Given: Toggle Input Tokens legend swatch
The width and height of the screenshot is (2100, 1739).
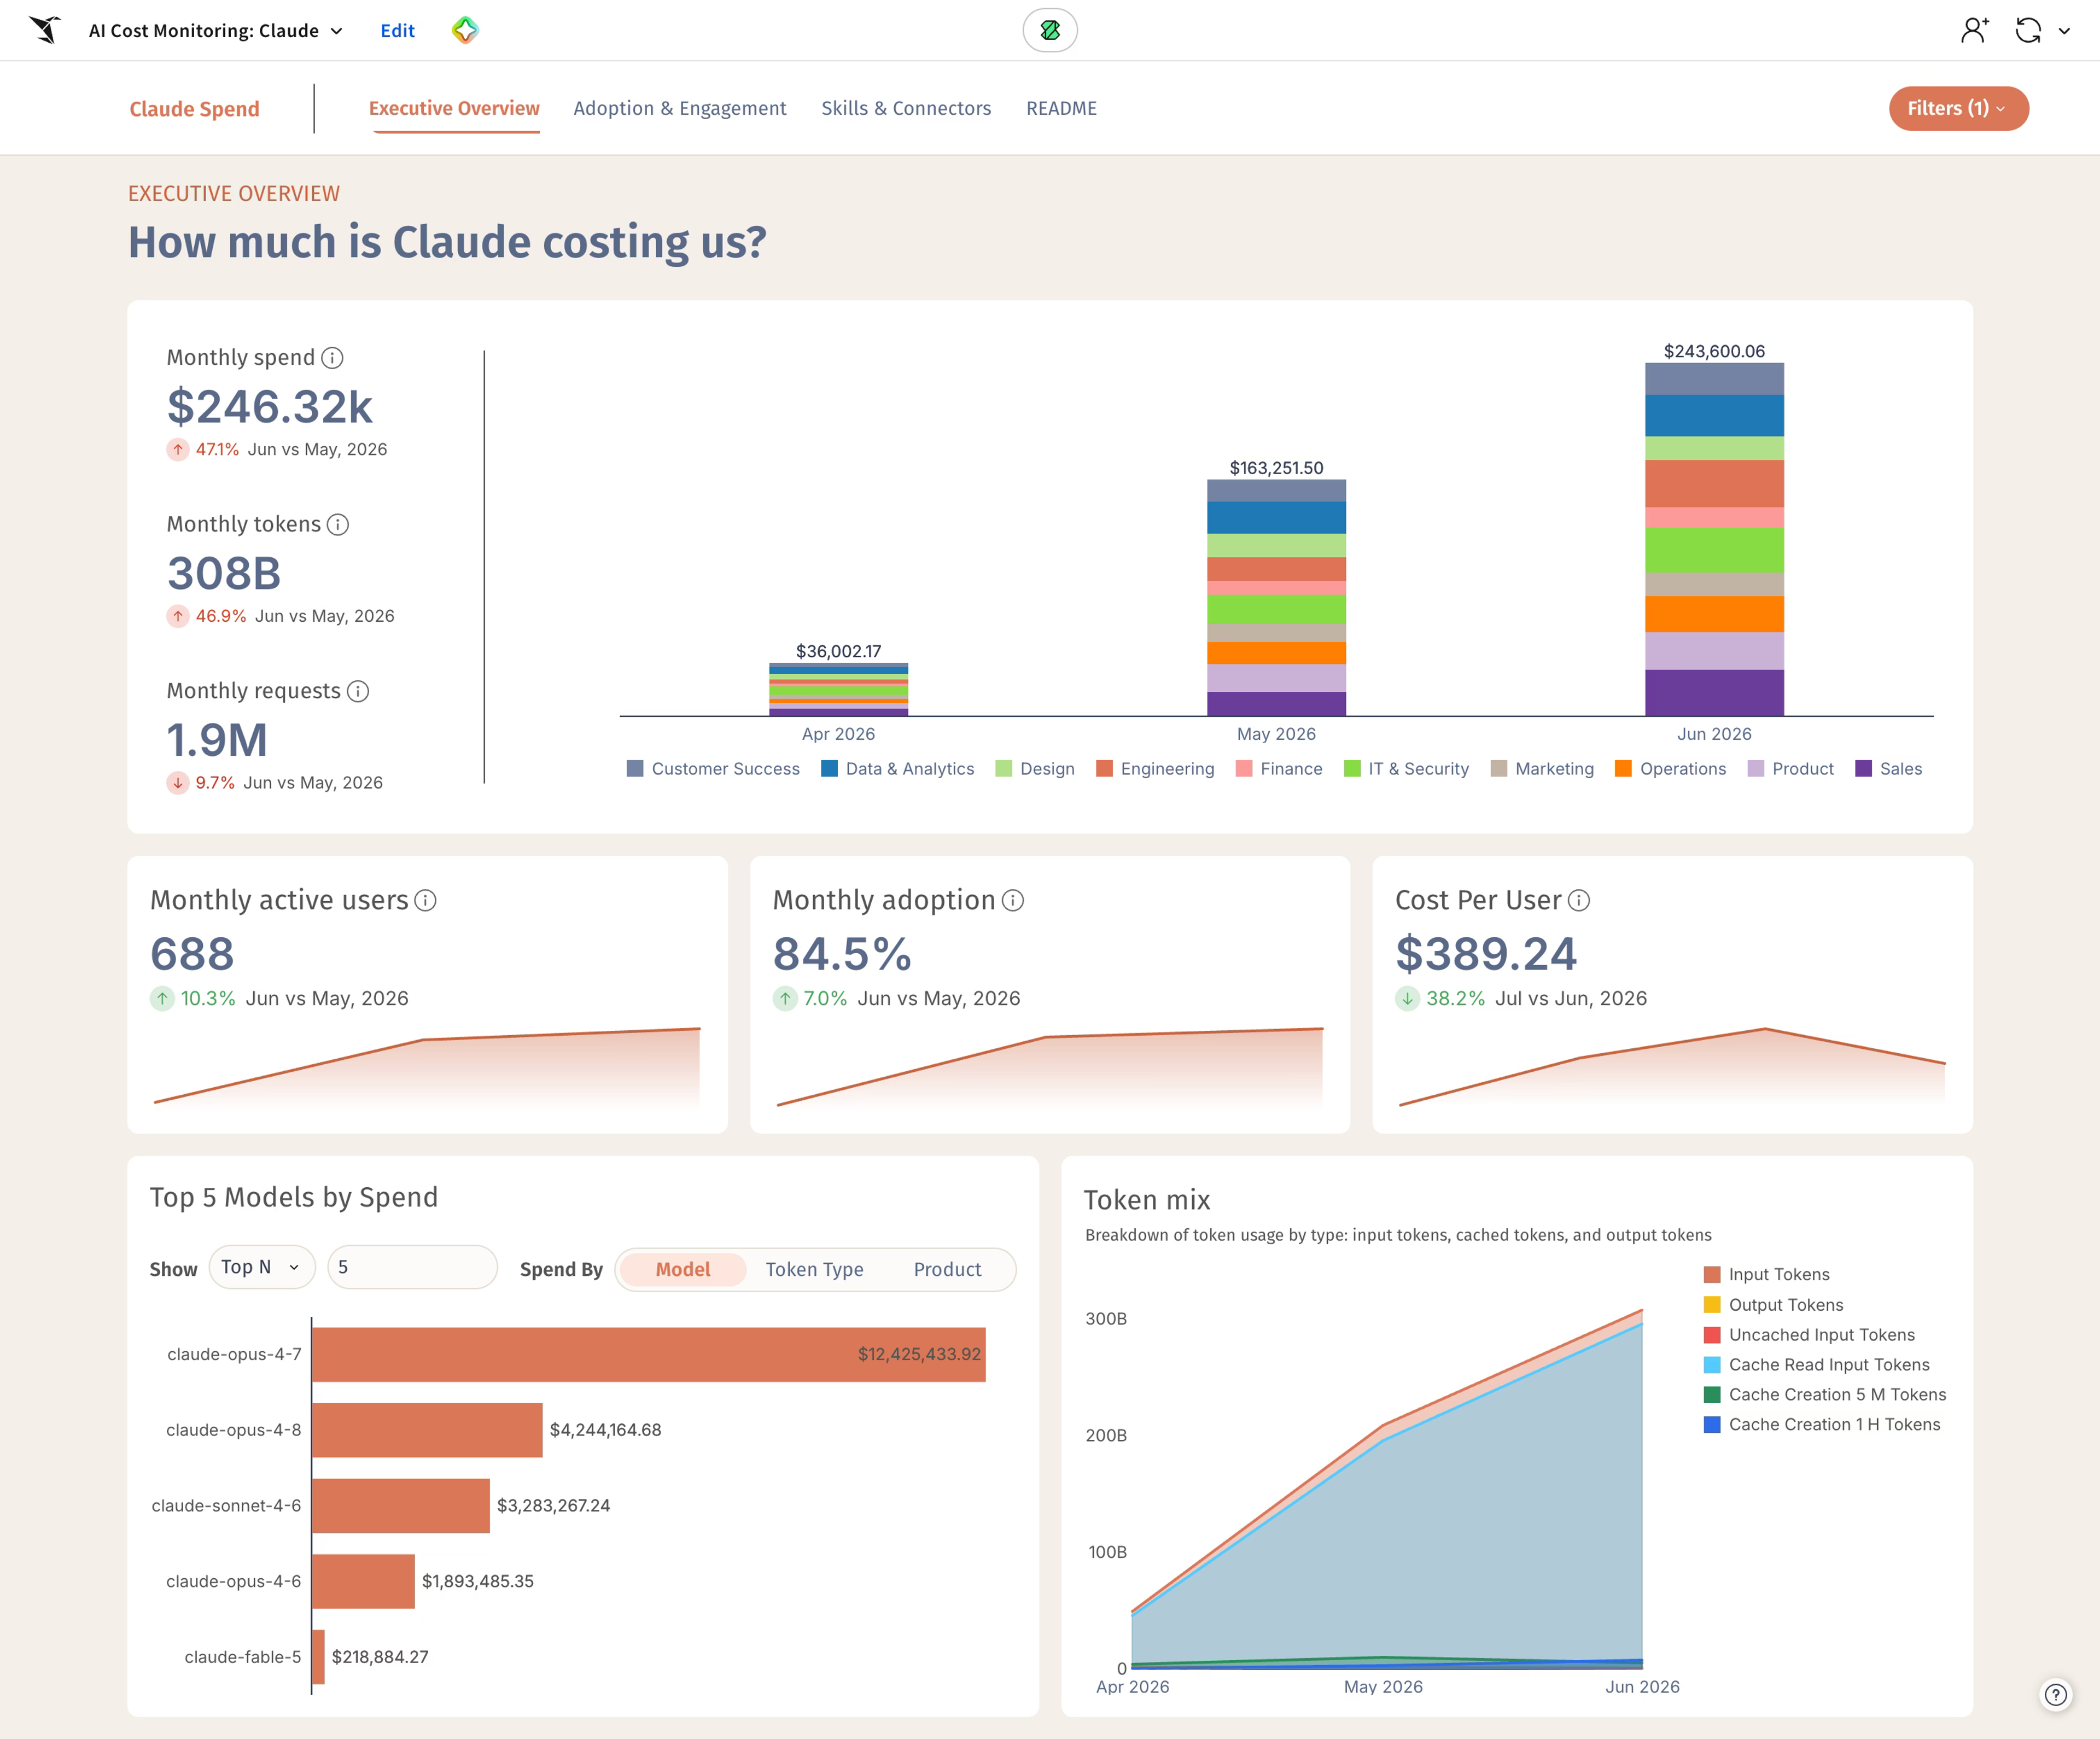Looking at the screenshot, I should [x=1712, y=1275].
